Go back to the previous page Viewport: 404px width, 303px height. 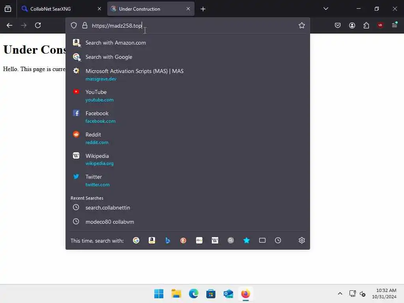[x=9, y=25]
